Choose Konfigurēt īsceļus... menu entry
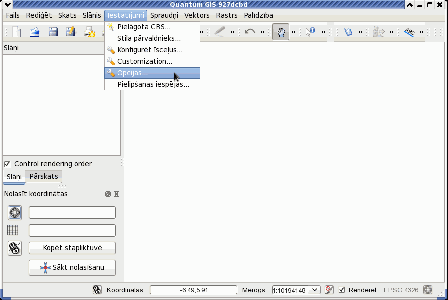Screen dimensions: 448x300 152,50
